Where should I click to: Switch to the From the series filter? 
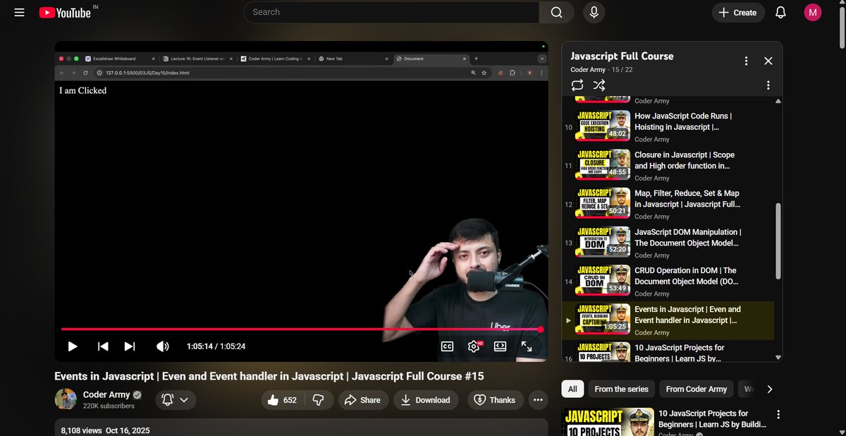(621, 389)
